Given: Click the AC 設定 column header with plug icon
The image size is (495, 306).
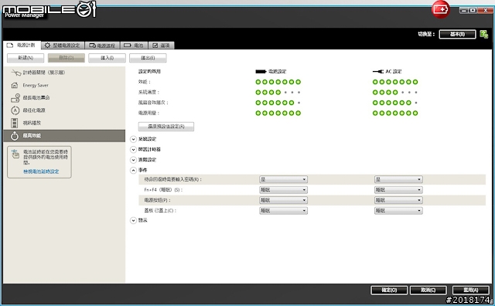Looking at the screenshot, I should tap(387, 72).
